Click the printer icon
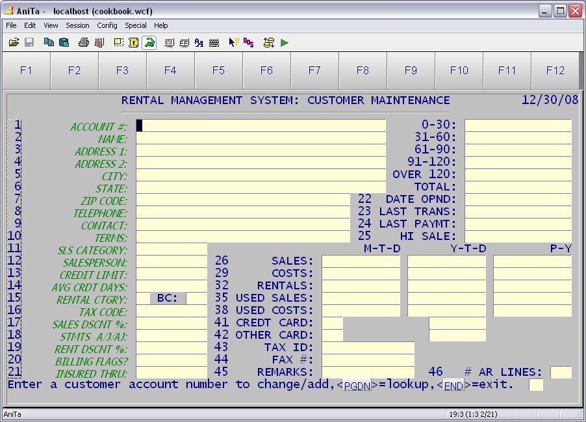Screen dimensions: 586x422 point(84,42)
